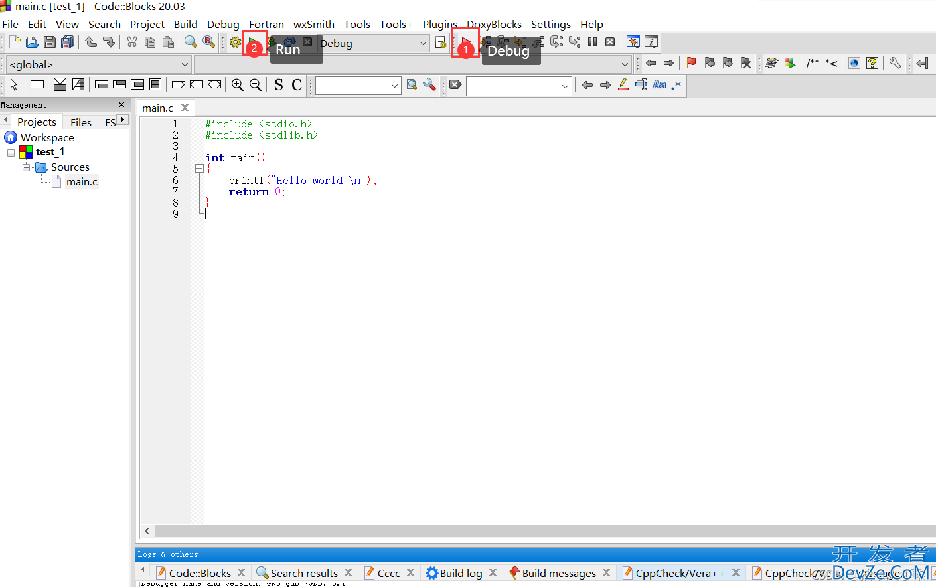
Task: Open the Build menu
Action: pyautogui.click(x=186, y=24)
